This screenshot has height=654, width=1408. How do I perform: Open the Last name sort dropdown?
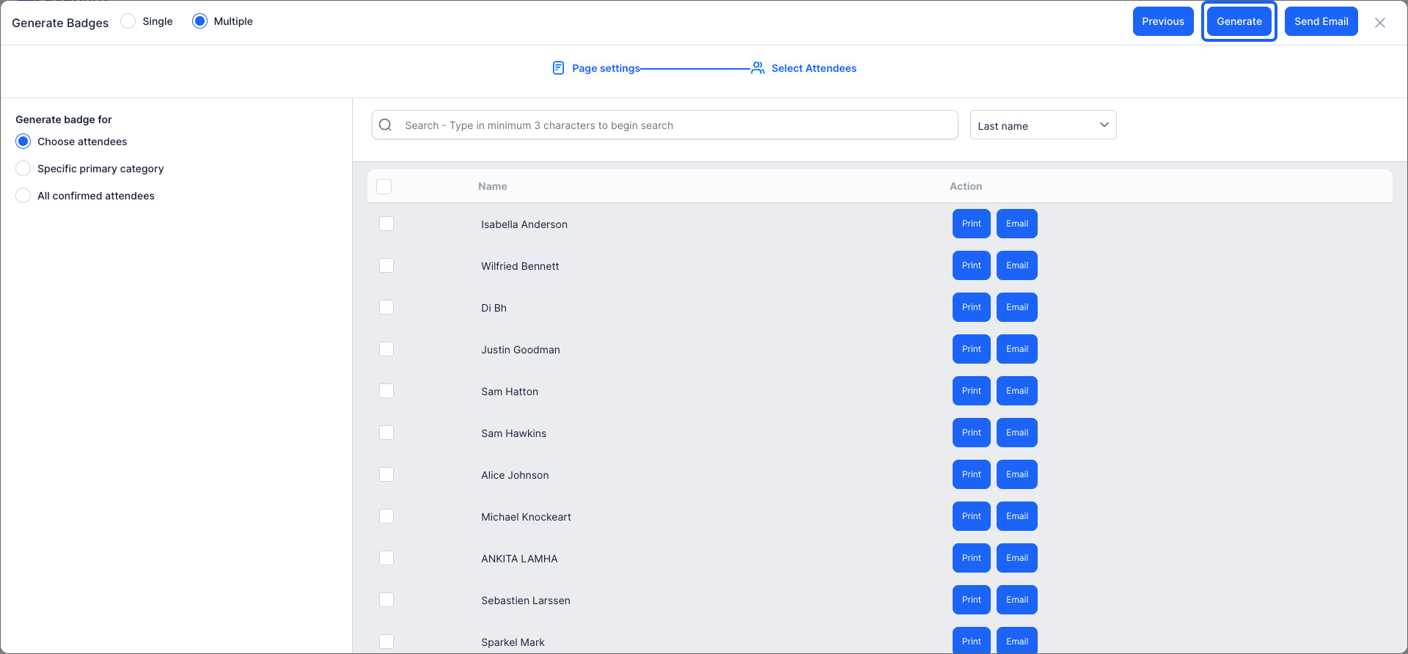click(x=1043, y=125)
